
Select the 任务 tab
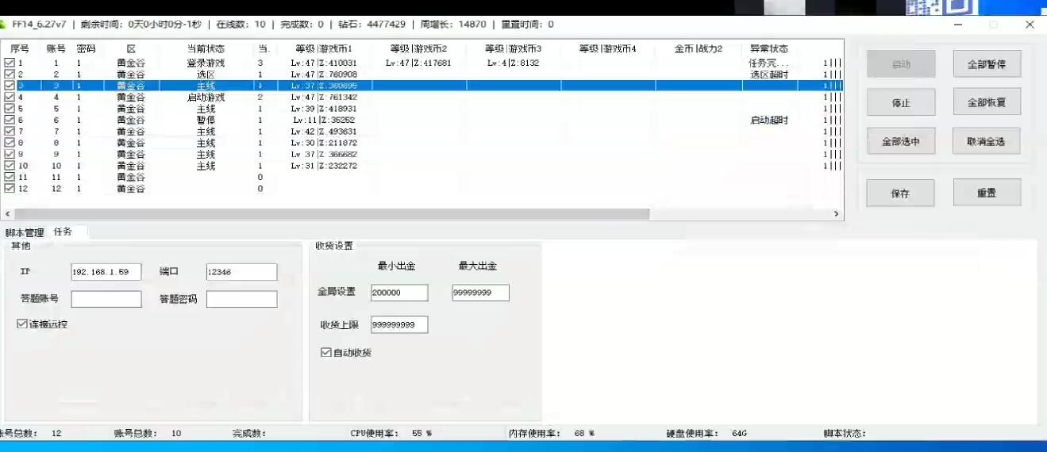point(63,232)
